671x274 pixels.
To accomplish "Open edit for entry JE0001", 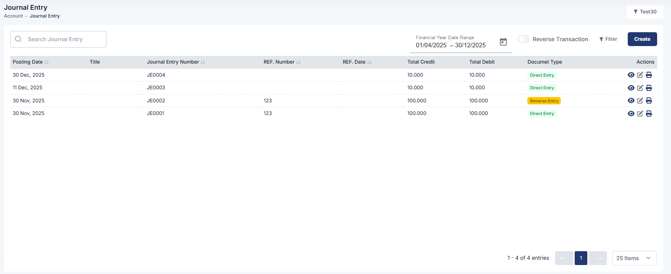I will pyautogui.click(x=640, y=114).
